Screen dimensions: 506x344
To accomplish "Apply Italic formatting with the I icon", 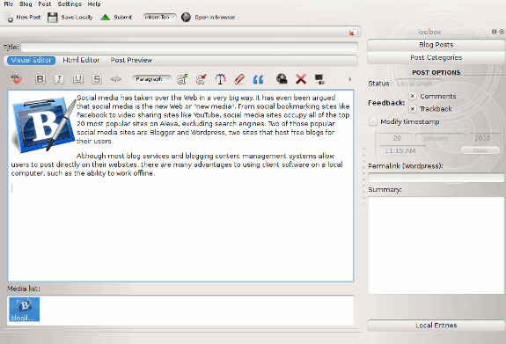I will (59, 79).
